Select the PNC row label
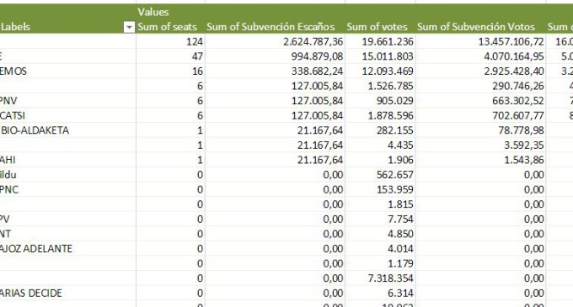Screen dimensions: 573x307 click(x=9, y=189)
